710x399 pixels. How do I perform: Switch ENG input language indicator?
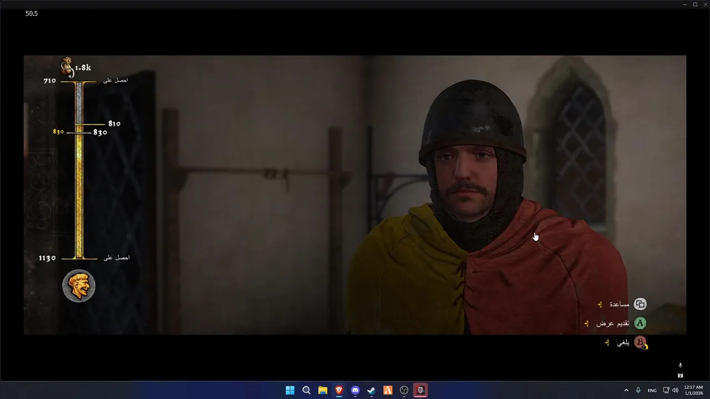(x=652, y=390)
